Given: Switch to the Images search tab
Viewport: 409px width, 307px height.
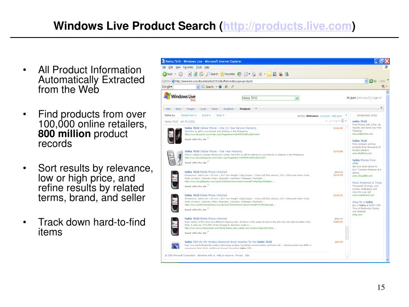Looking at the screenshot, I should coord(191,109).
